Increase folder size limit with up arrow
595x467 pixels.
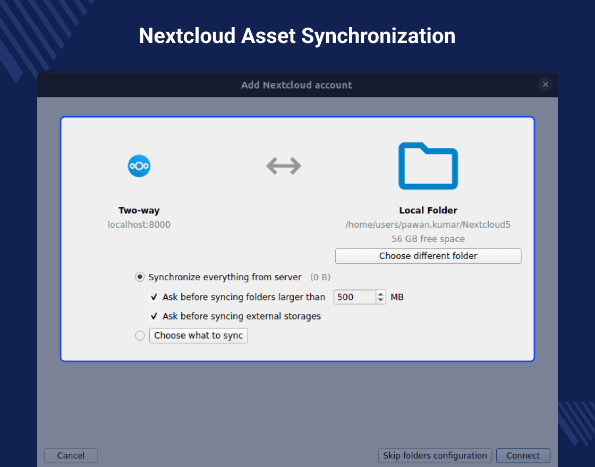[380, 294]
